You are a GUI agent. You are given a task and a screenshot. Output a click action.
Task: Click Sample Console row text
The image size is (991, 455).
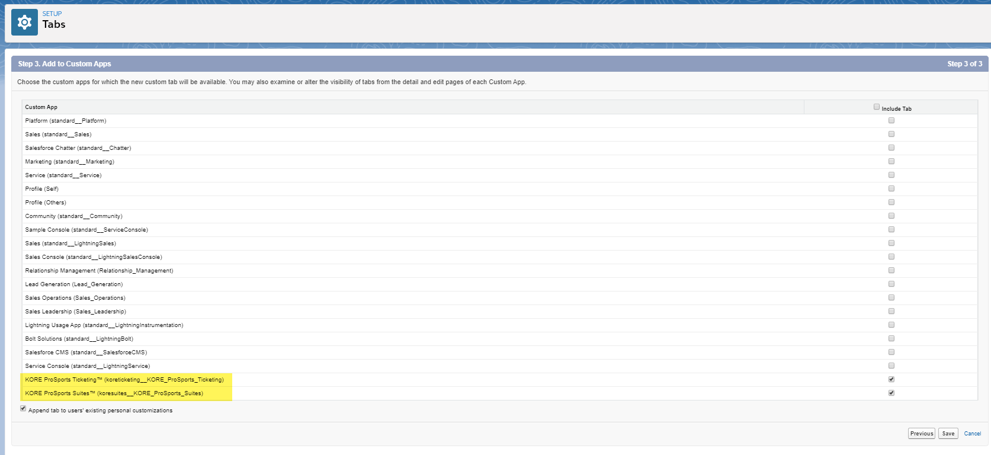[x=86, y=230]
